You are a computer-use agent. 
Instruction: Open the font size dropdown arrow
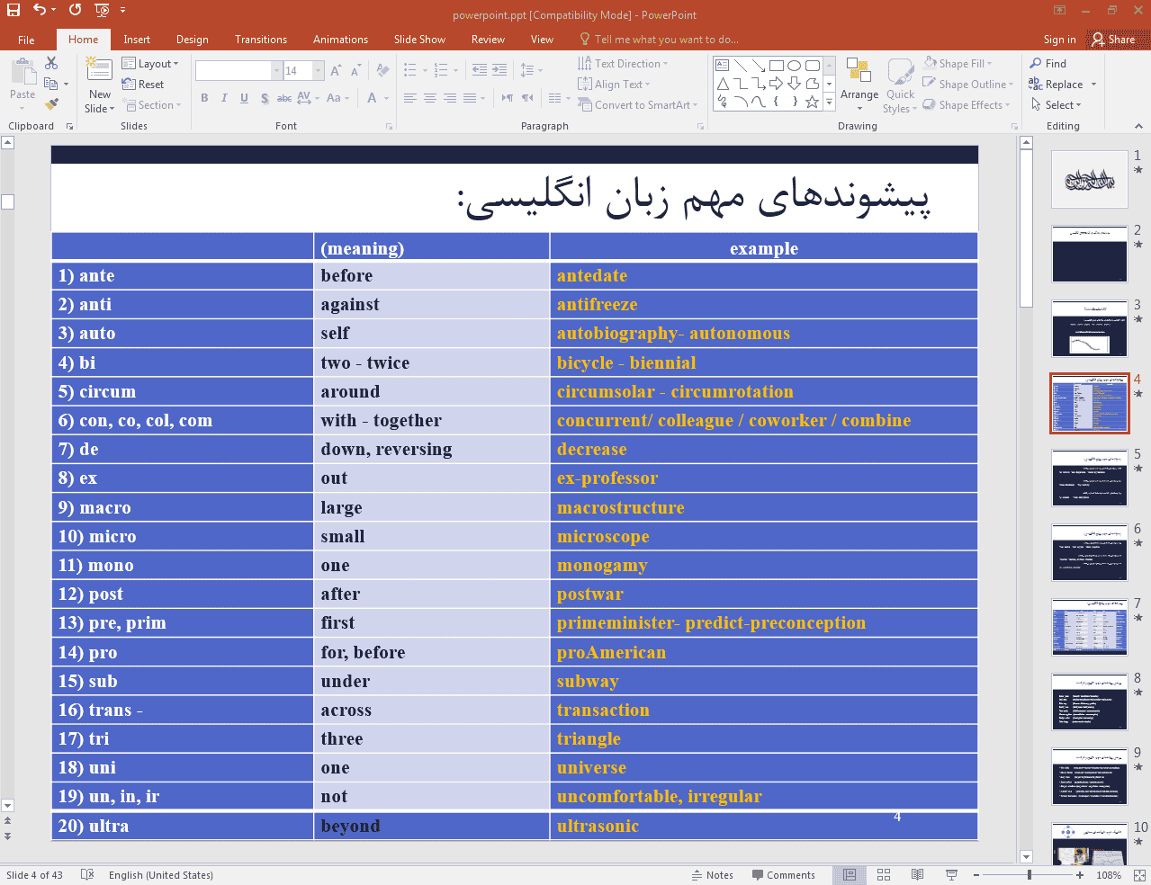tap(318, 70)
